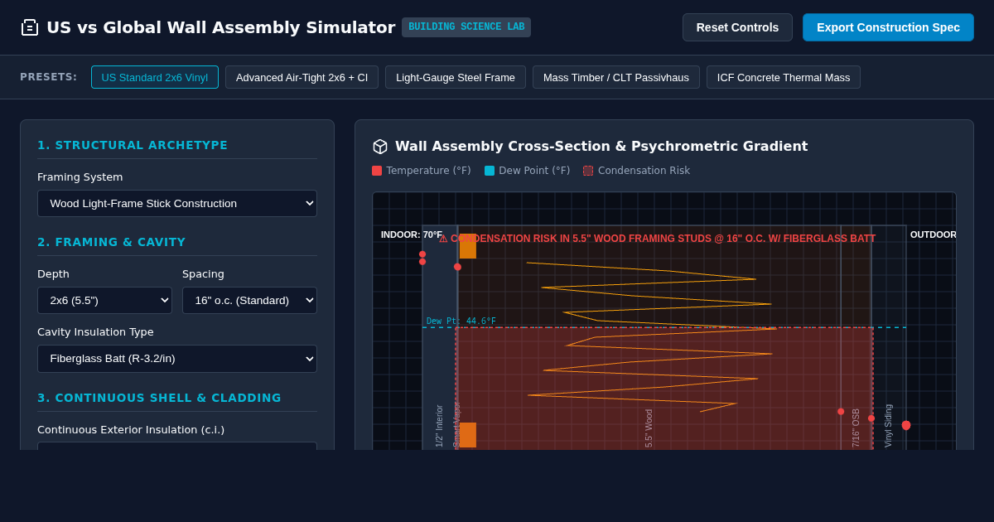Click the condensation risk warning banner text
The width and height of the screenshot is (994, 522).
click(658, 239)
